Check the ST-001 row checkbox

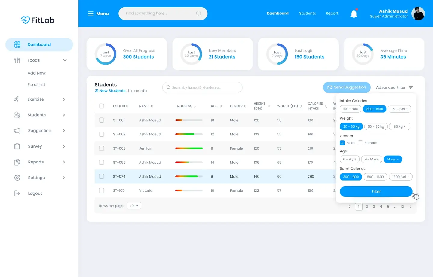pos(101,120)
